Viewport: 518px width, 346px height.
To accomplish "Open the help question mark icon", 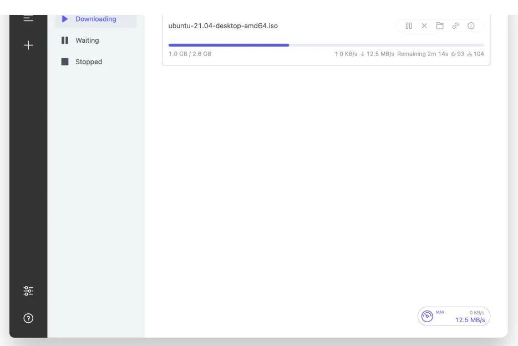I will (x=28, y=318).
